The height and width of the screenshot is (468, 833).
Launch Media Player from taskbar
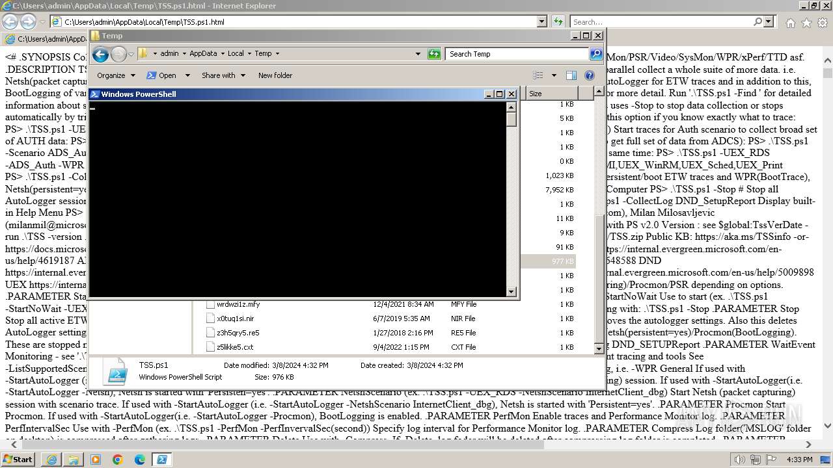tap(96, 460)
